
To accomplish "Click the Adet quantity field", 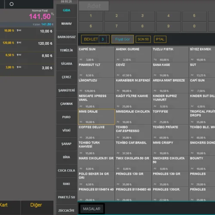I will point(94,6).
